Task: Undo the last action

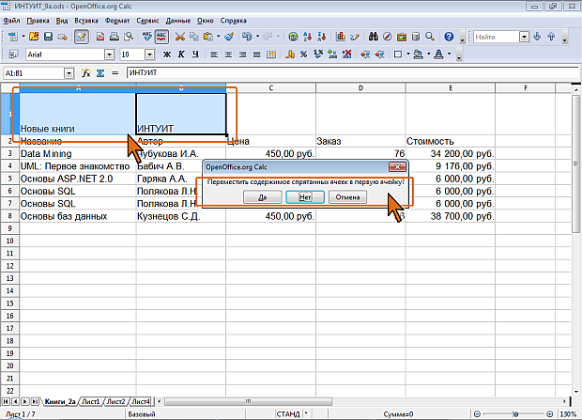Action: pos(247,37)
